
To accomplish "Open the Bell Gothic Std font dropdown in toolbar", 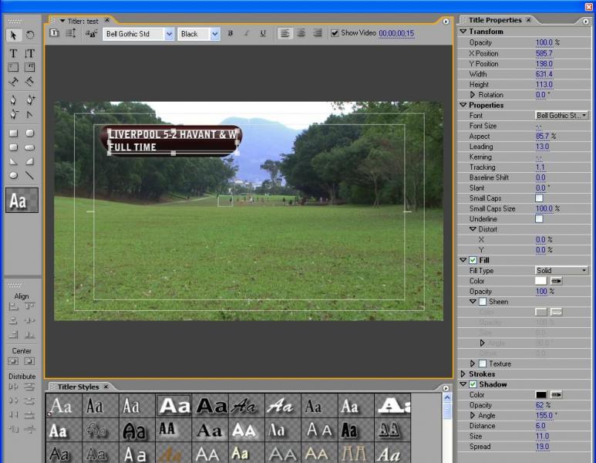I will point(169,34).
